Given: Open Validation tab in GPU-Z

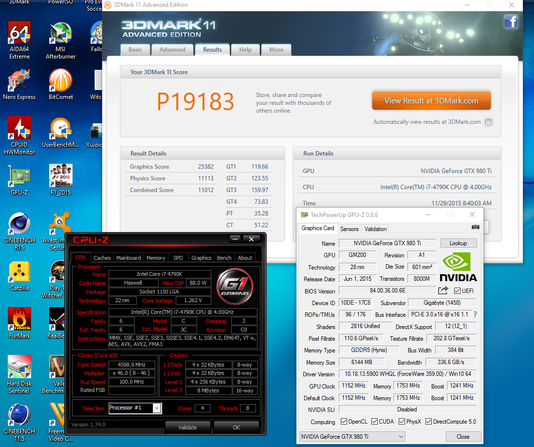Looking at the screenshot, I should [x=375, y=229].
